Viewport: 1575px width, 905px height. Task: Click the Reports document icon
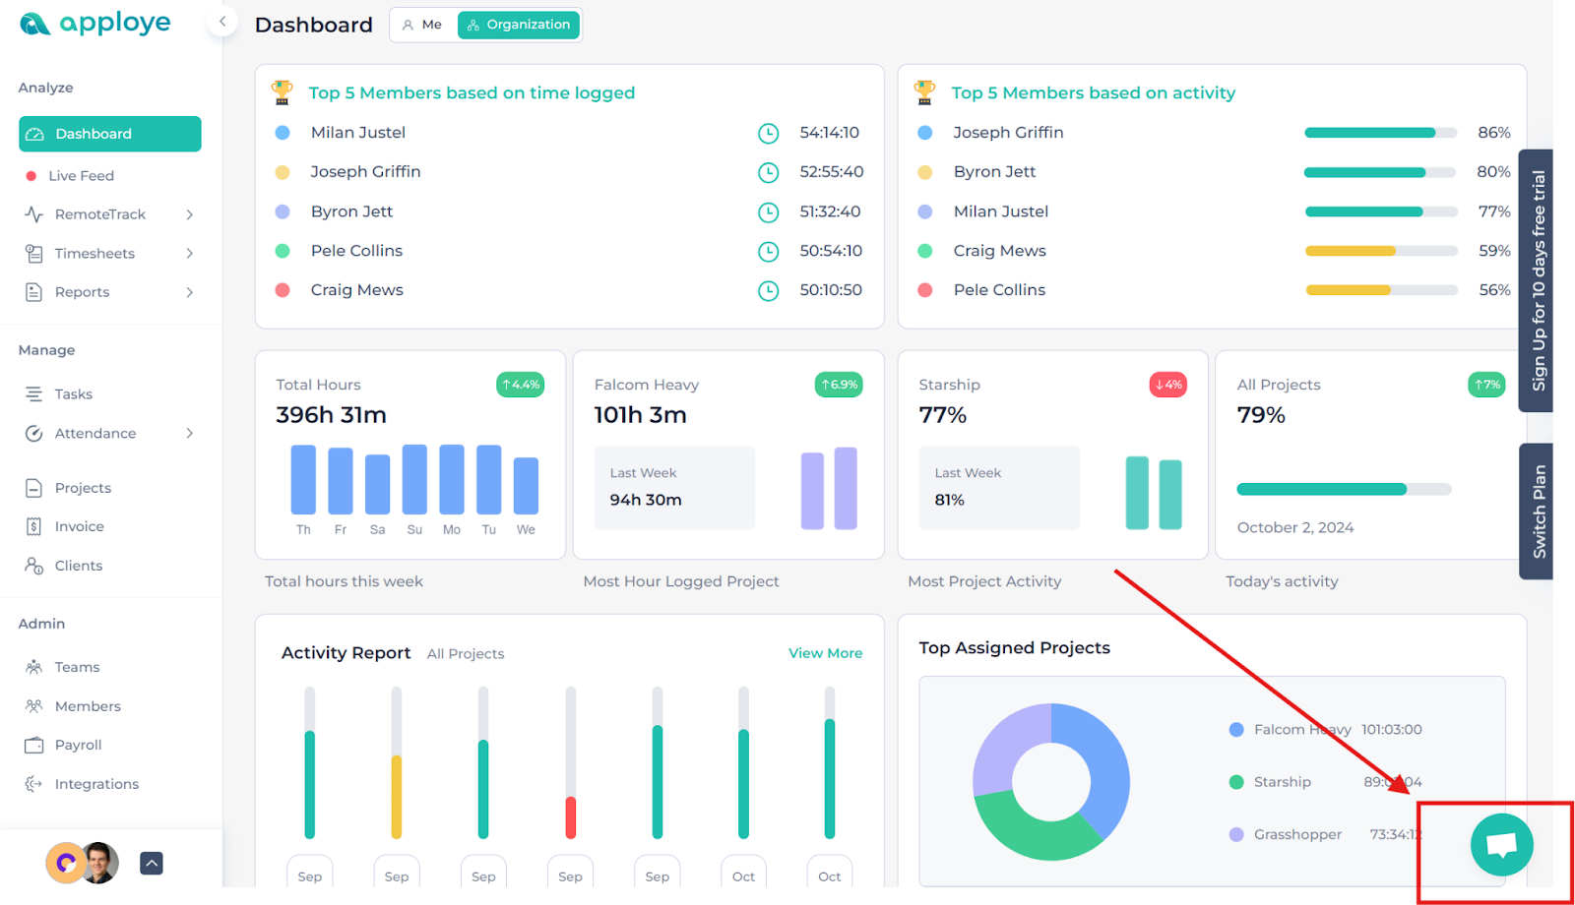33,292
